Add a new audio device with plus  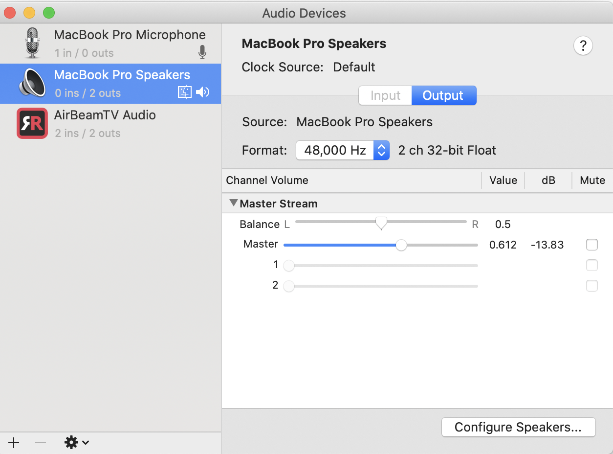[14, 443]
